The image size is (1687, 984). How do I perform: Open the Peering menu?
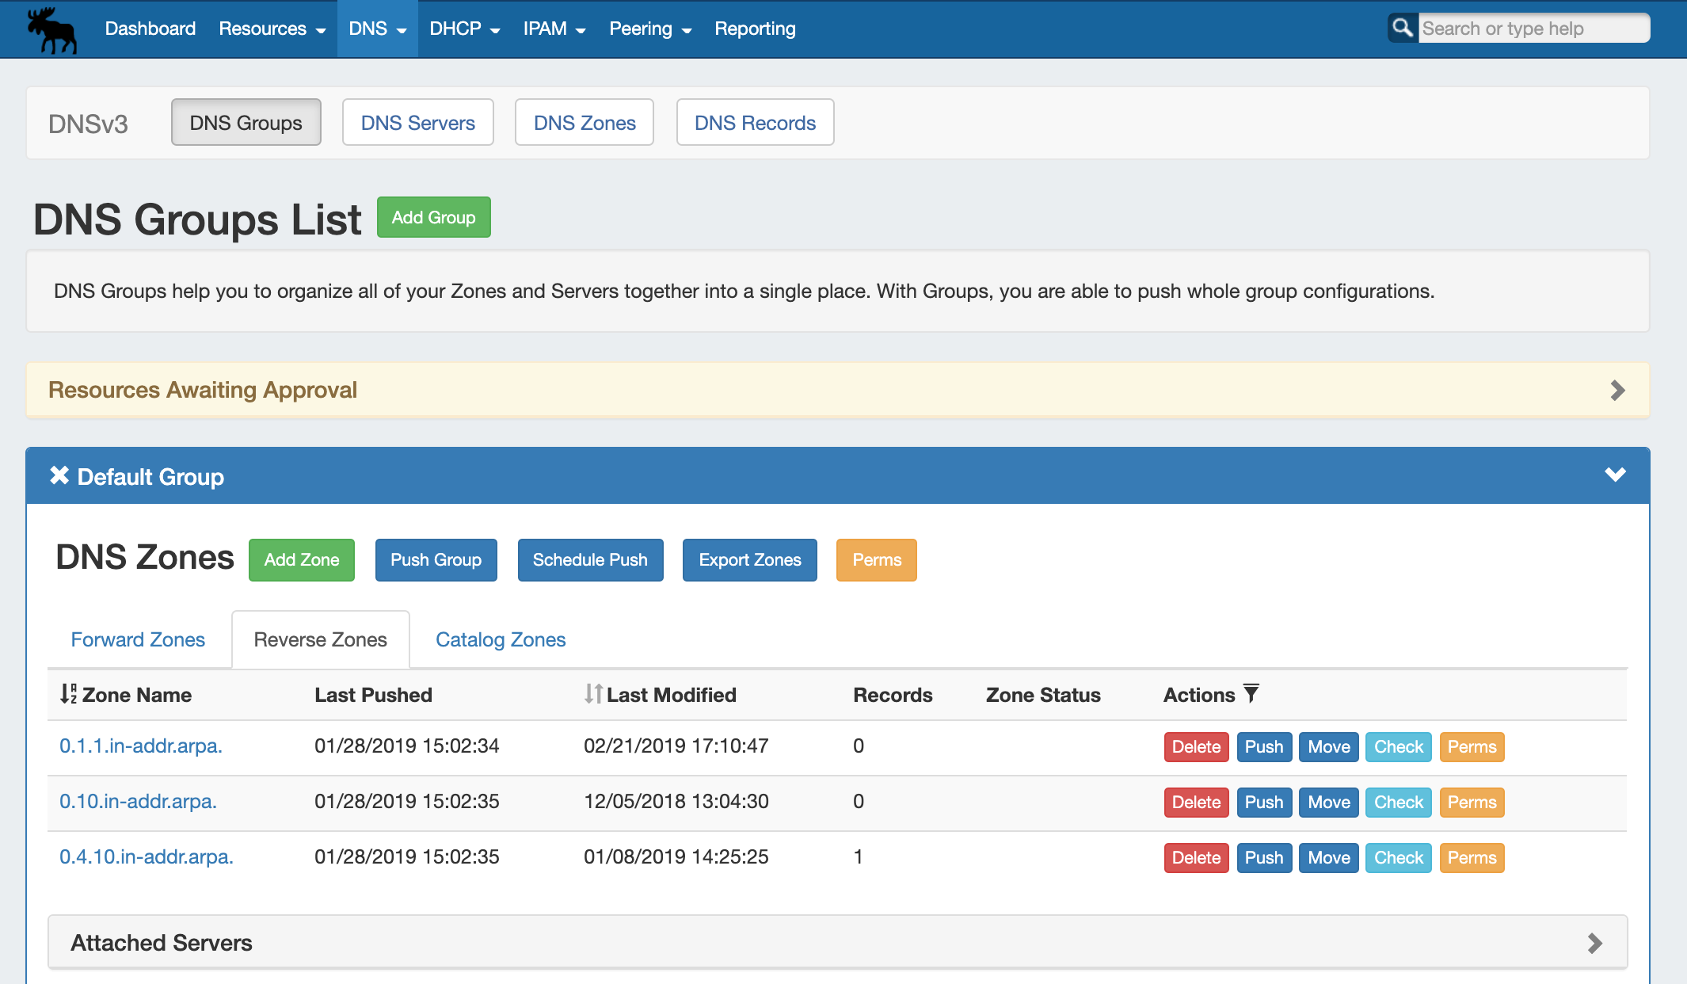649,29
